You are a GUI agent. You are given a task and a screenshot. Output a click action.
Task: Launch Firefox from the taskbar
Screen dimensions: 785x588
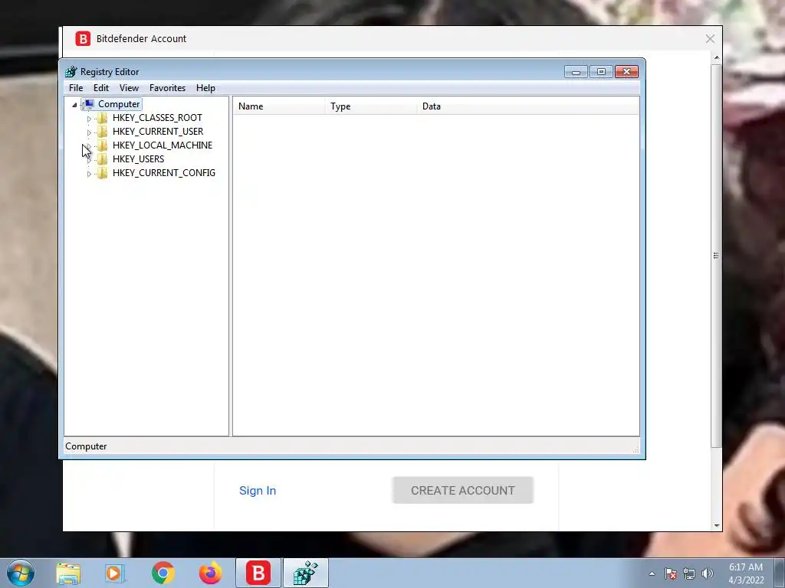tap(211, 573)
